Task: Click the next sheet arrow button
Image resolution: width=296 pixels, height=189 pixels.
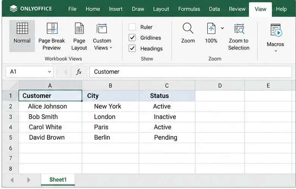Action: tap(28, 180)
